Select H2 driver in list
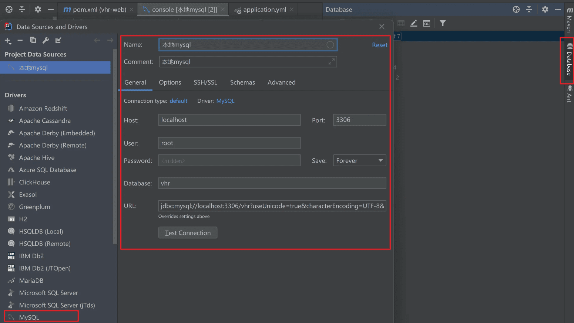Image resolution: width=574 pixels, height=323 pixels. [x=23, y=219]
